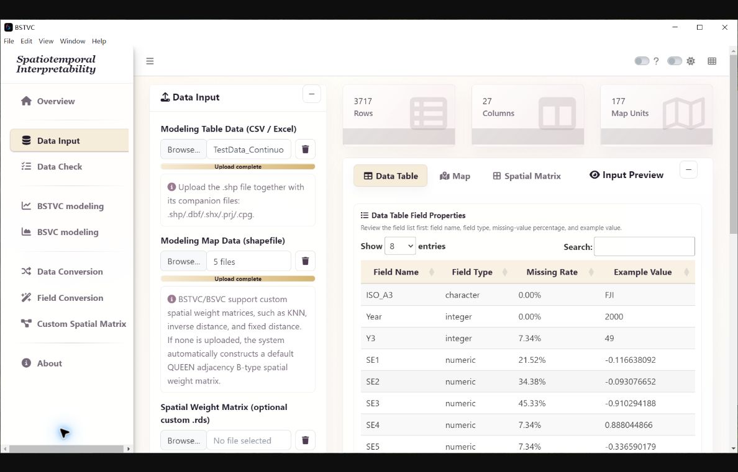Browse for modeling map shapefile
The image size is (738, 472).
(183, 261)
